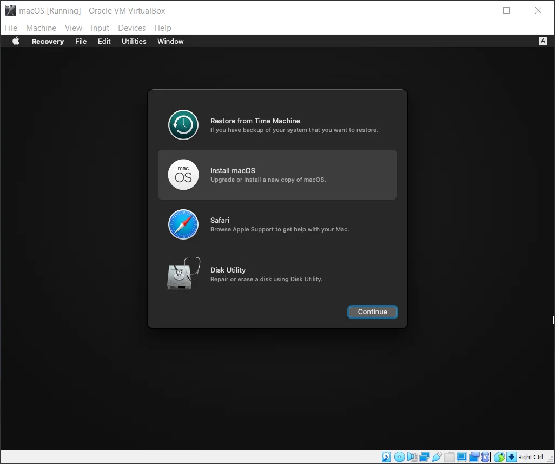The image size is (555, 464).
Task: Click the Safari compass icon
Action: 183,224
